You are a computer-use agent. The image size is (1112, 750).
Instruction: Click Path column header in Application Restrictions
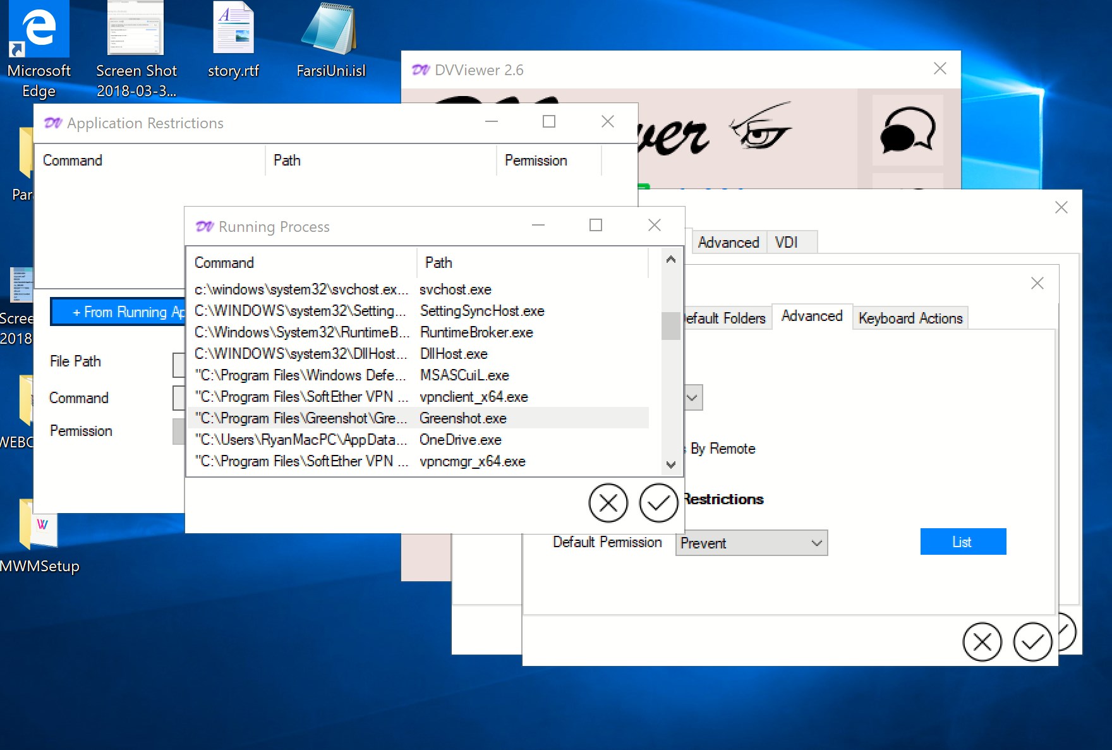(380, 160)
